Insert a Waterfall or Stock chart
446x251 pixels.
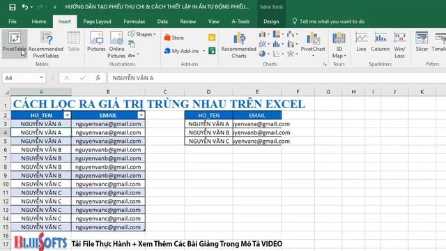[292, 34]
